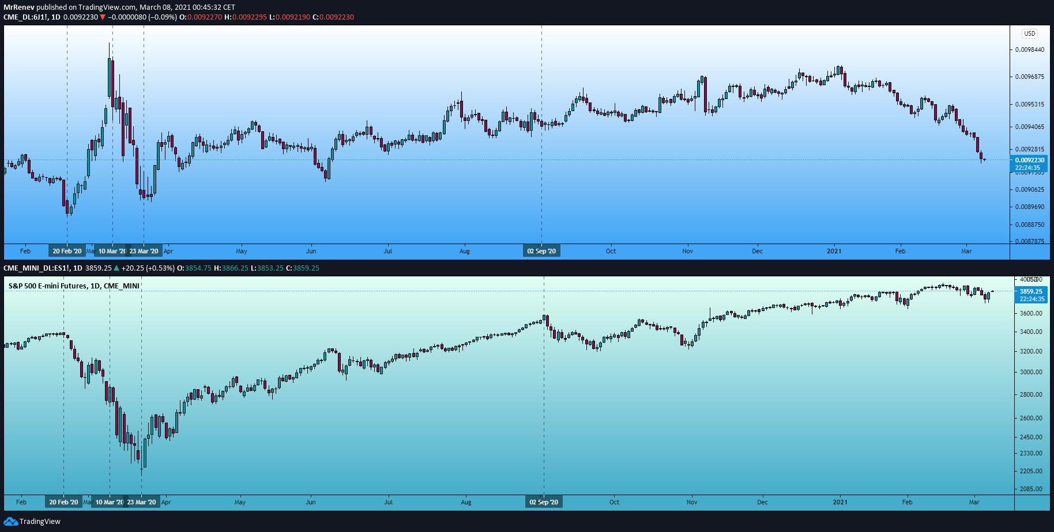Click the Nov label on yen chart axis

[x=687, y=251]
